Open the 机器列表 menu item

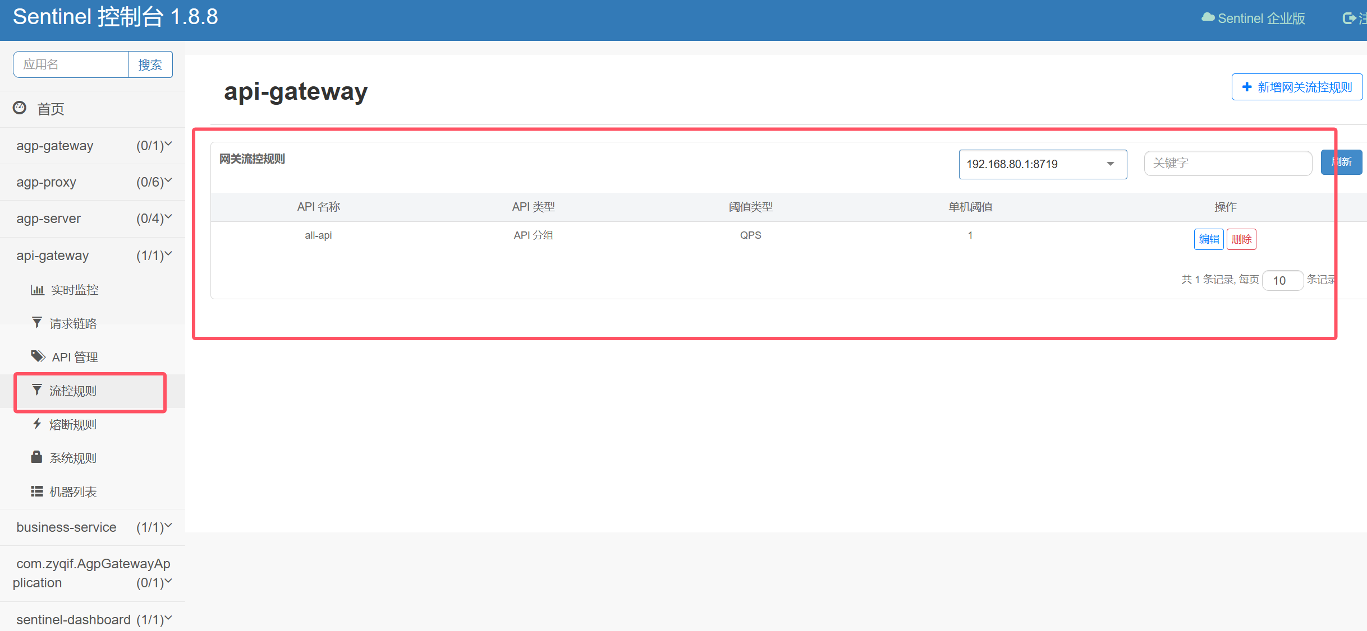pyautogui.click(x=73, y=491)
